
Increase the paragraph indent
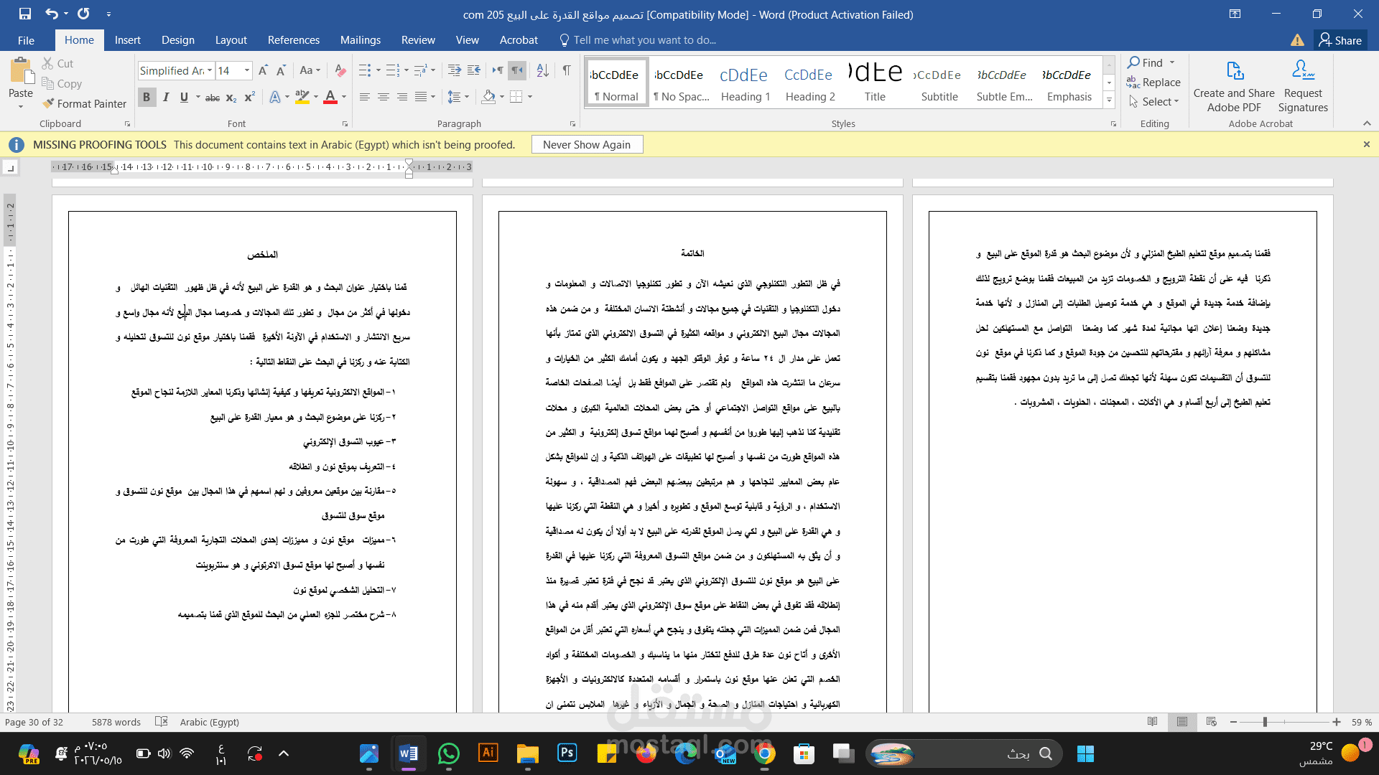474,70
